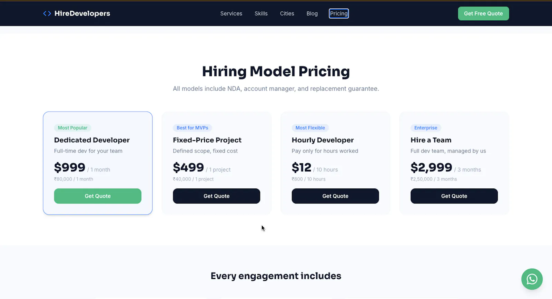This screenshot has width=552, height=299.
Task: Get Quote for Hourly Developer plan
Action: 335,196
